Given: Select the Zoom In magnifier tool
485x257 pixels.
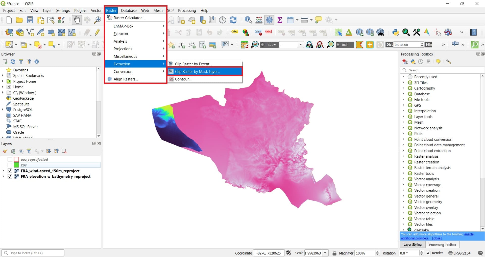Looking at the screenshot, I should pos(97,20).
